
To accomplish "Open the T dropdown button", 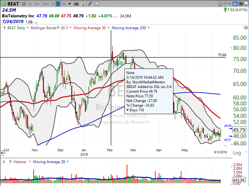I will (241, 4).
